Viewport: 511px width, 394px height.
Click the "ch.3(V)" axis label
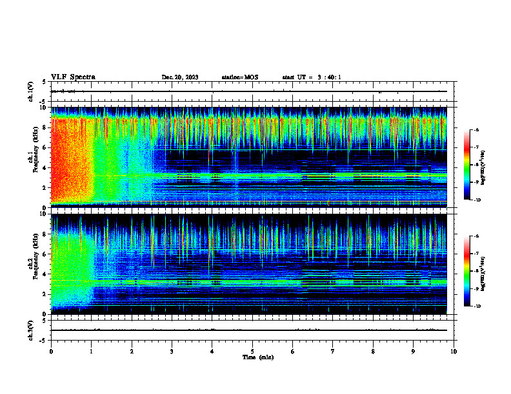(31, 330)
